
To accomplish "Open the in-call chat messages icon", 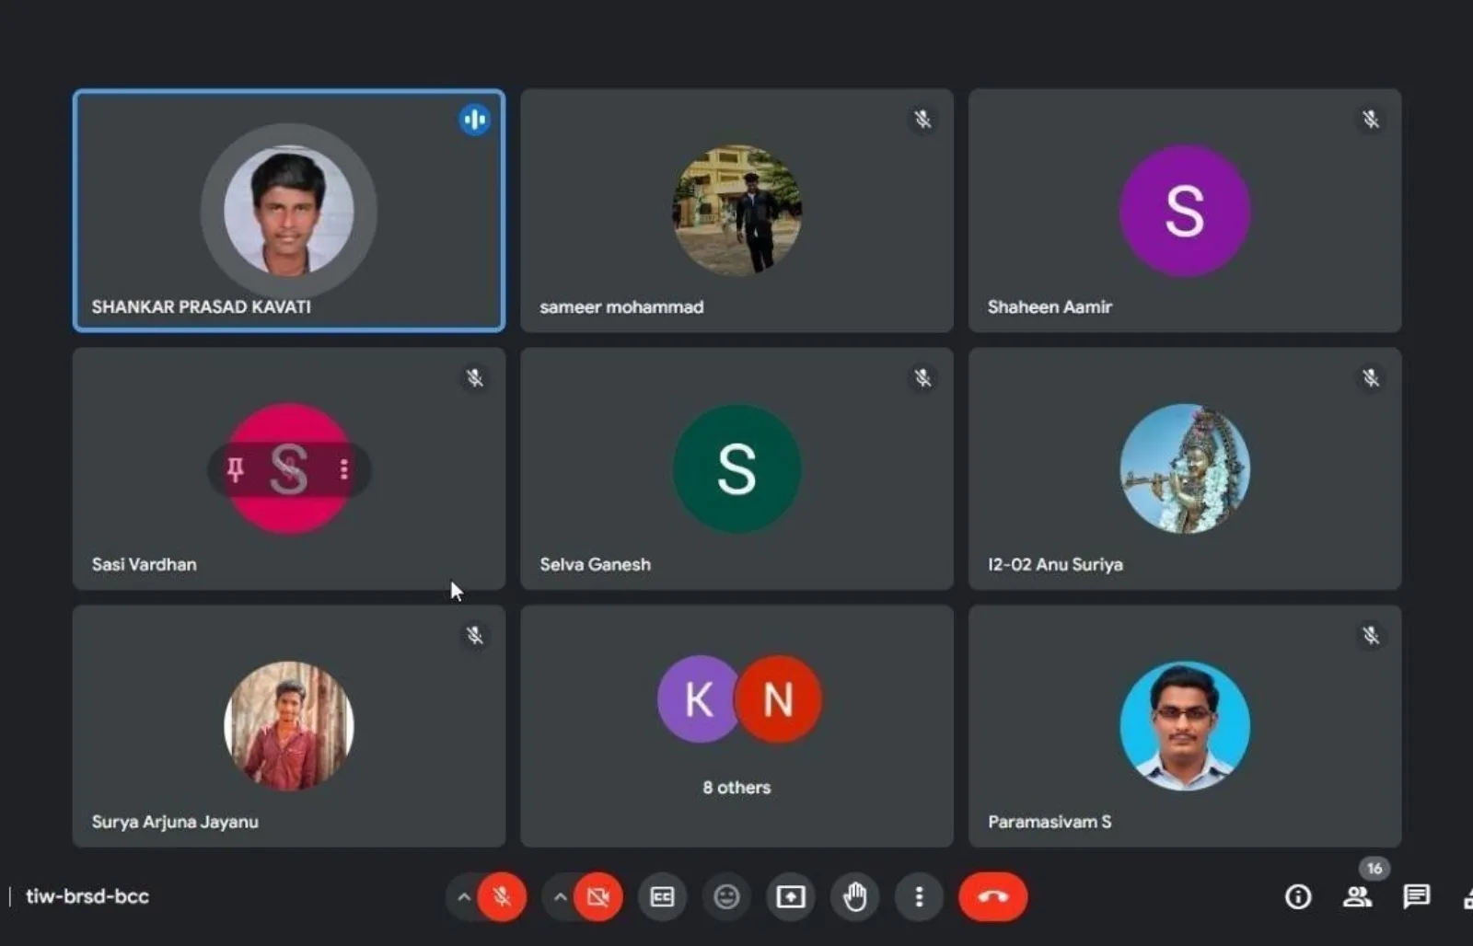I will point(1416,896).
